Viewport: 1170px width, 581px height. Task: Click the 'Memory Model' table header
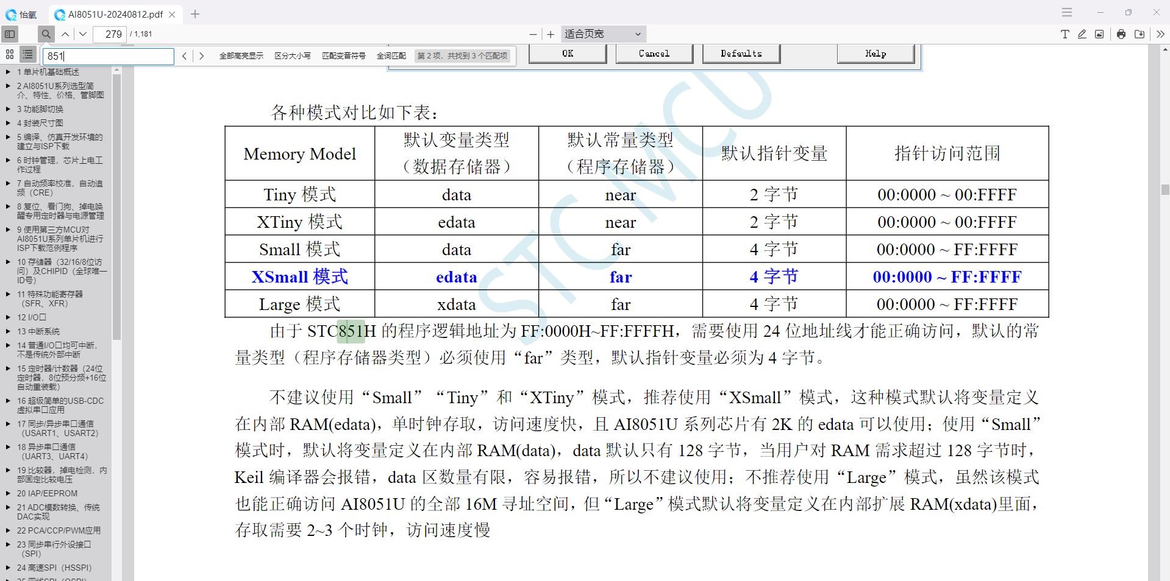(299, 153)
